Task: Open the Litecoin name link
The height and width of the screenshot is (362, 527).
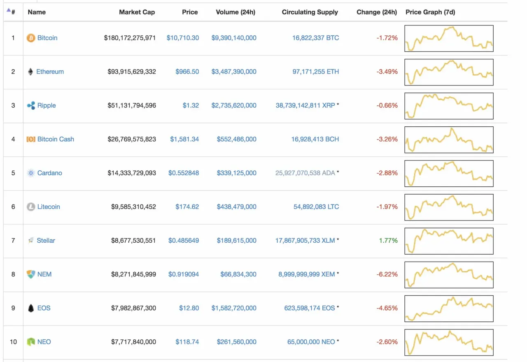Action: pyautogui.click(x=49, y=207)
